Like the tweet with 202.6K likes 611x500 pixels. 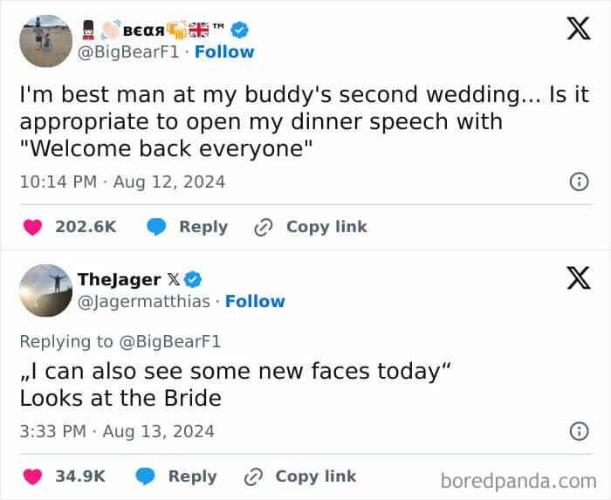click(x=32, y=227)
